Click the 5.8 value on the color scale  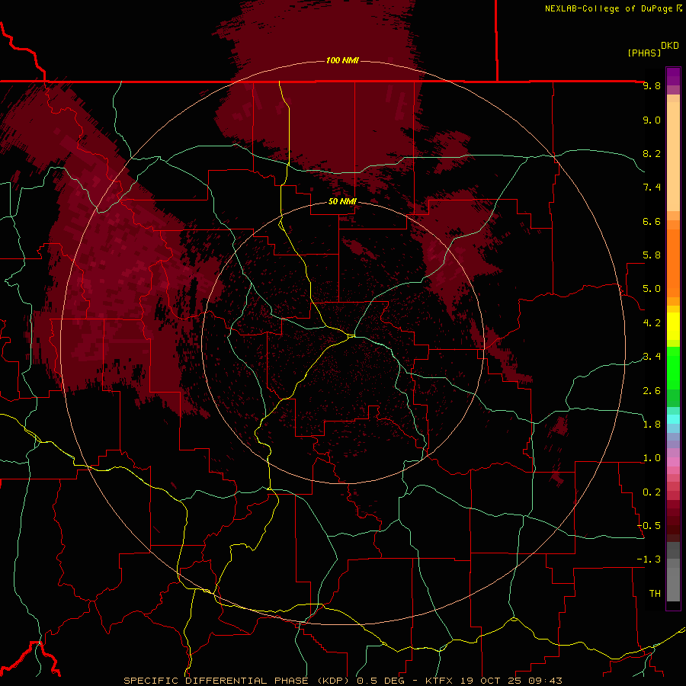point(652,255)
